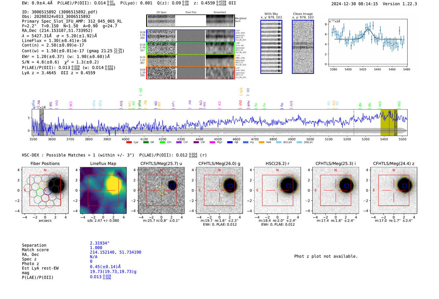Click the dark green OII legend swatch
The width and height of the screenshot is (439, 299).
pos(146,142)
